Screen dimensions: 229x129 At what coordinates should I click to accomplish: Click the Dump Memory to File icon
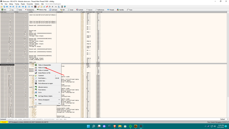pyautogui.click(x=36, y=73)
